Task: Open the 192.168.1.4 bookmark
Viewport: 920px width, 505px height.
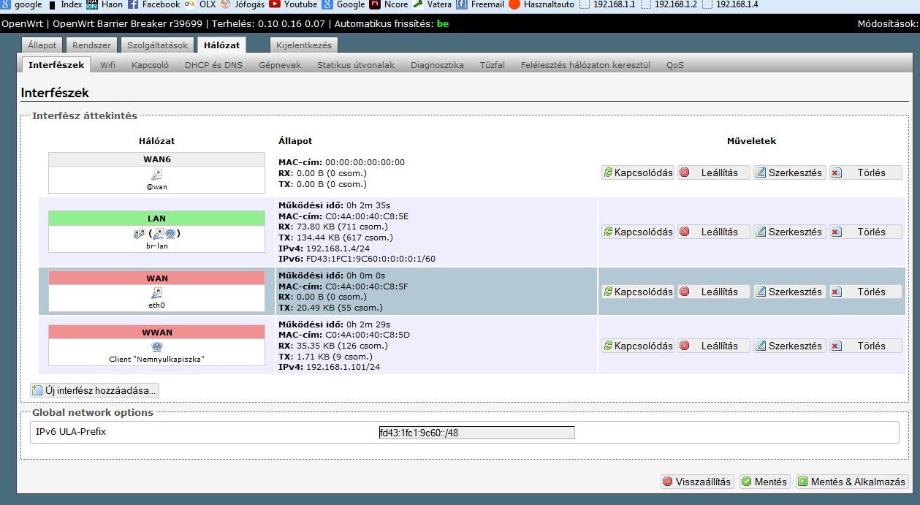Action: [x=730, y=4]
